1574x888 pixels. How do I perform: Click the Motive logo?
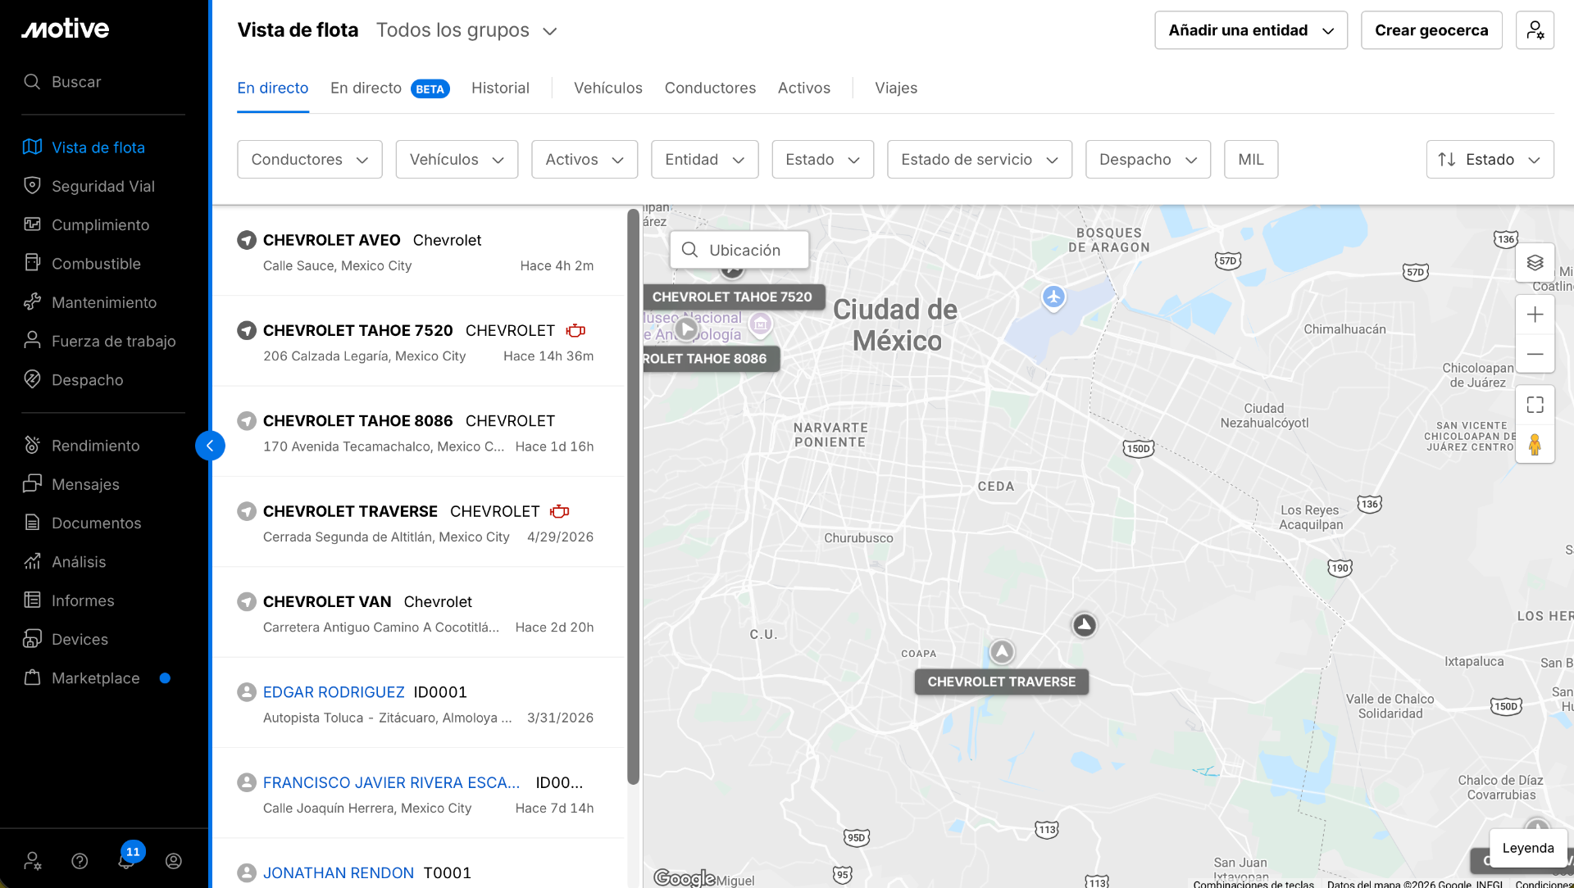(x=66, y=29)
